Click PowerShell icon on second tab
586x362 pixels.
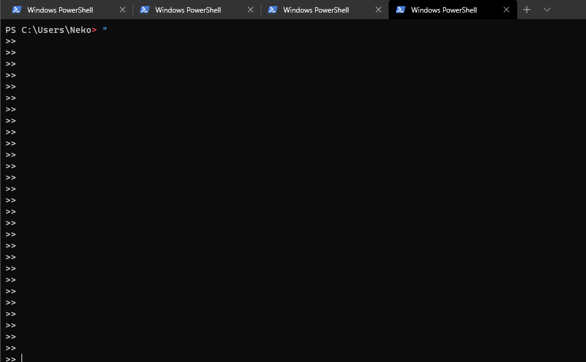click(145, 10)
